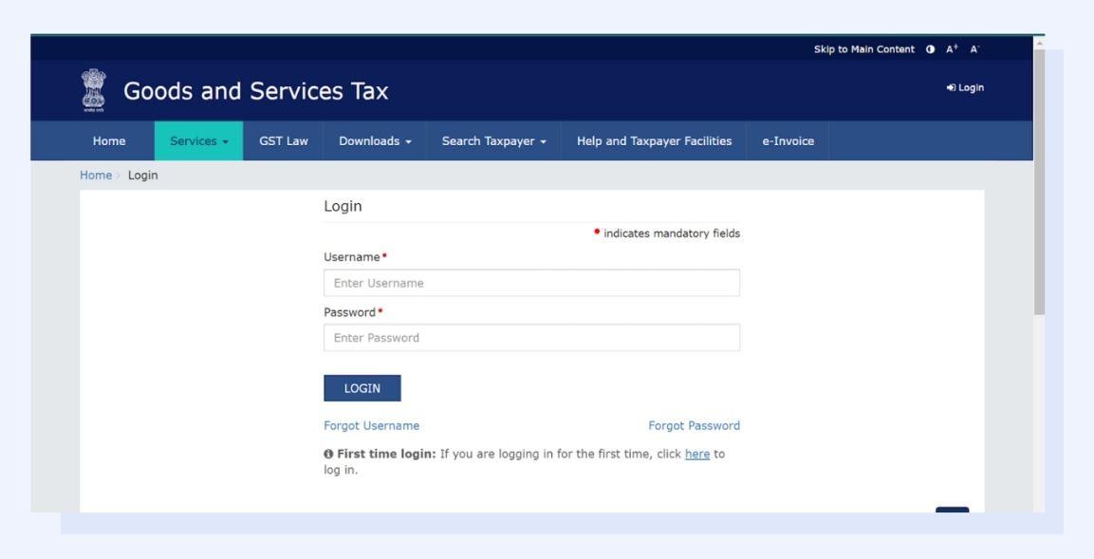Click the Login icon at top right

(x=964, y=87)
